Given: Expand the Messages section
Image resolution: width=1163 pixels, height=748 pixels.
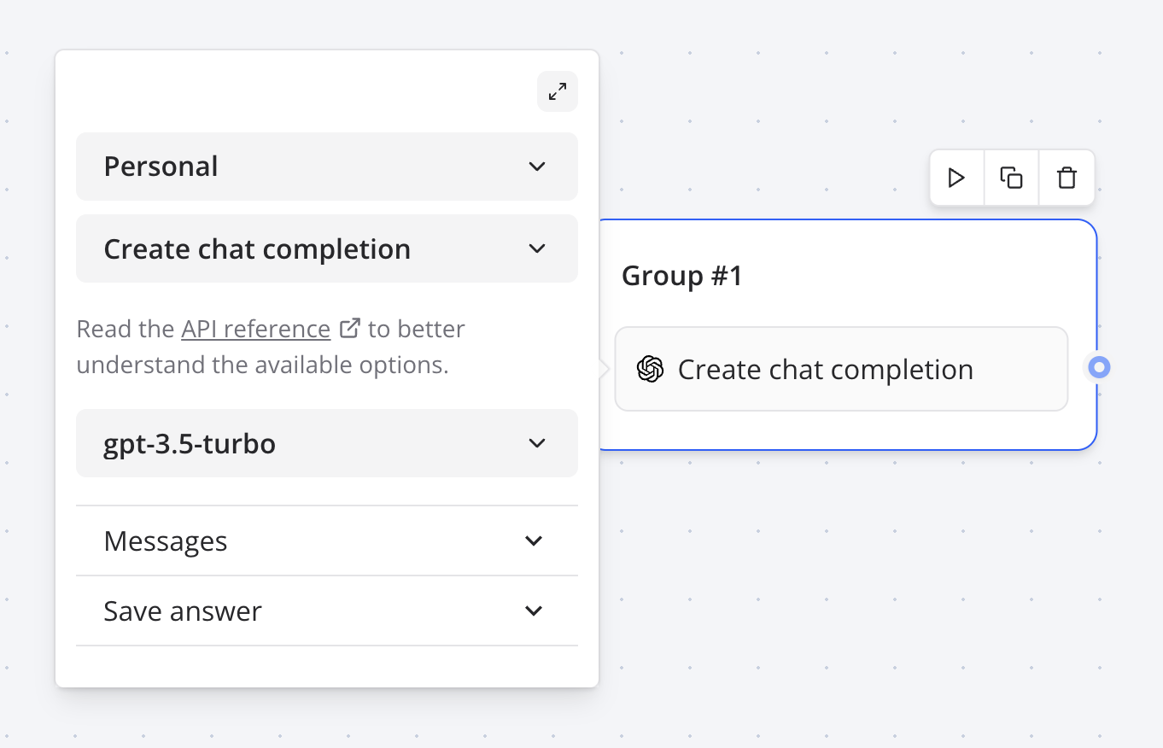Looking at the screenshot, I should pos(327,541).
